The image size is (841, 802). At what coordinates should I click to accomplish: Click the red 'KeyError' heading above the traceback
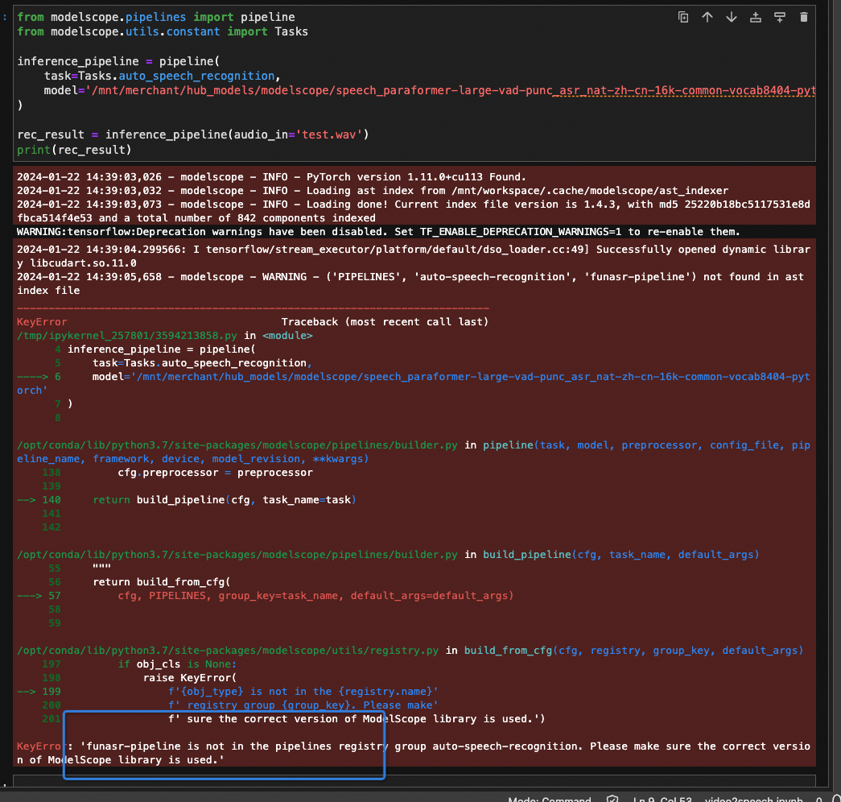point(42,322)
